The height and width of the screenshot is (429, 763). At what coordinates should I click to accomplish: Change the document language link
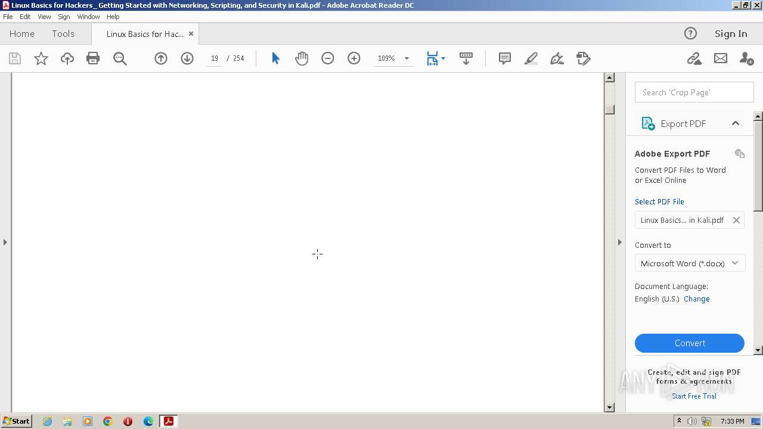697,299
